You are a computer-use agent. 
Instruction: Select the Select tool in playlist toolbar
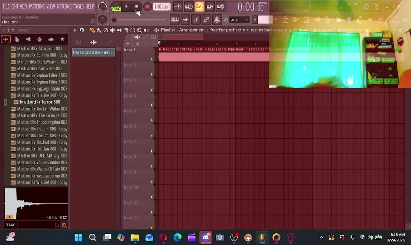pos(133,30)
